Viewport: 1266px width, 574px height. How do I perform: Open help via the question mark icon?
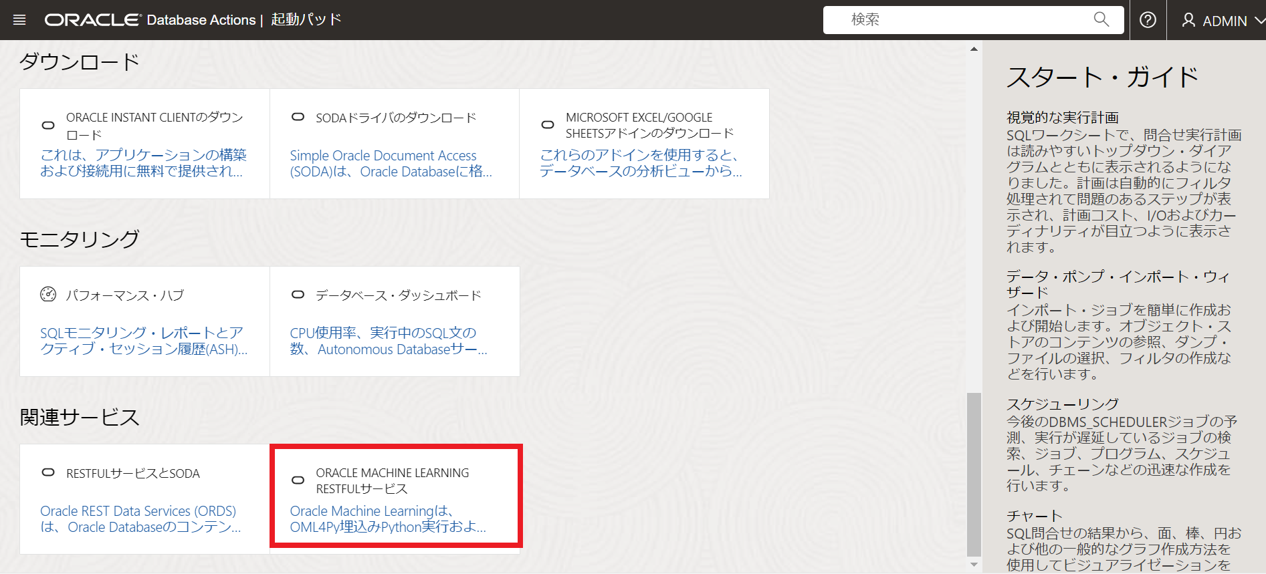click(1148, 20)
